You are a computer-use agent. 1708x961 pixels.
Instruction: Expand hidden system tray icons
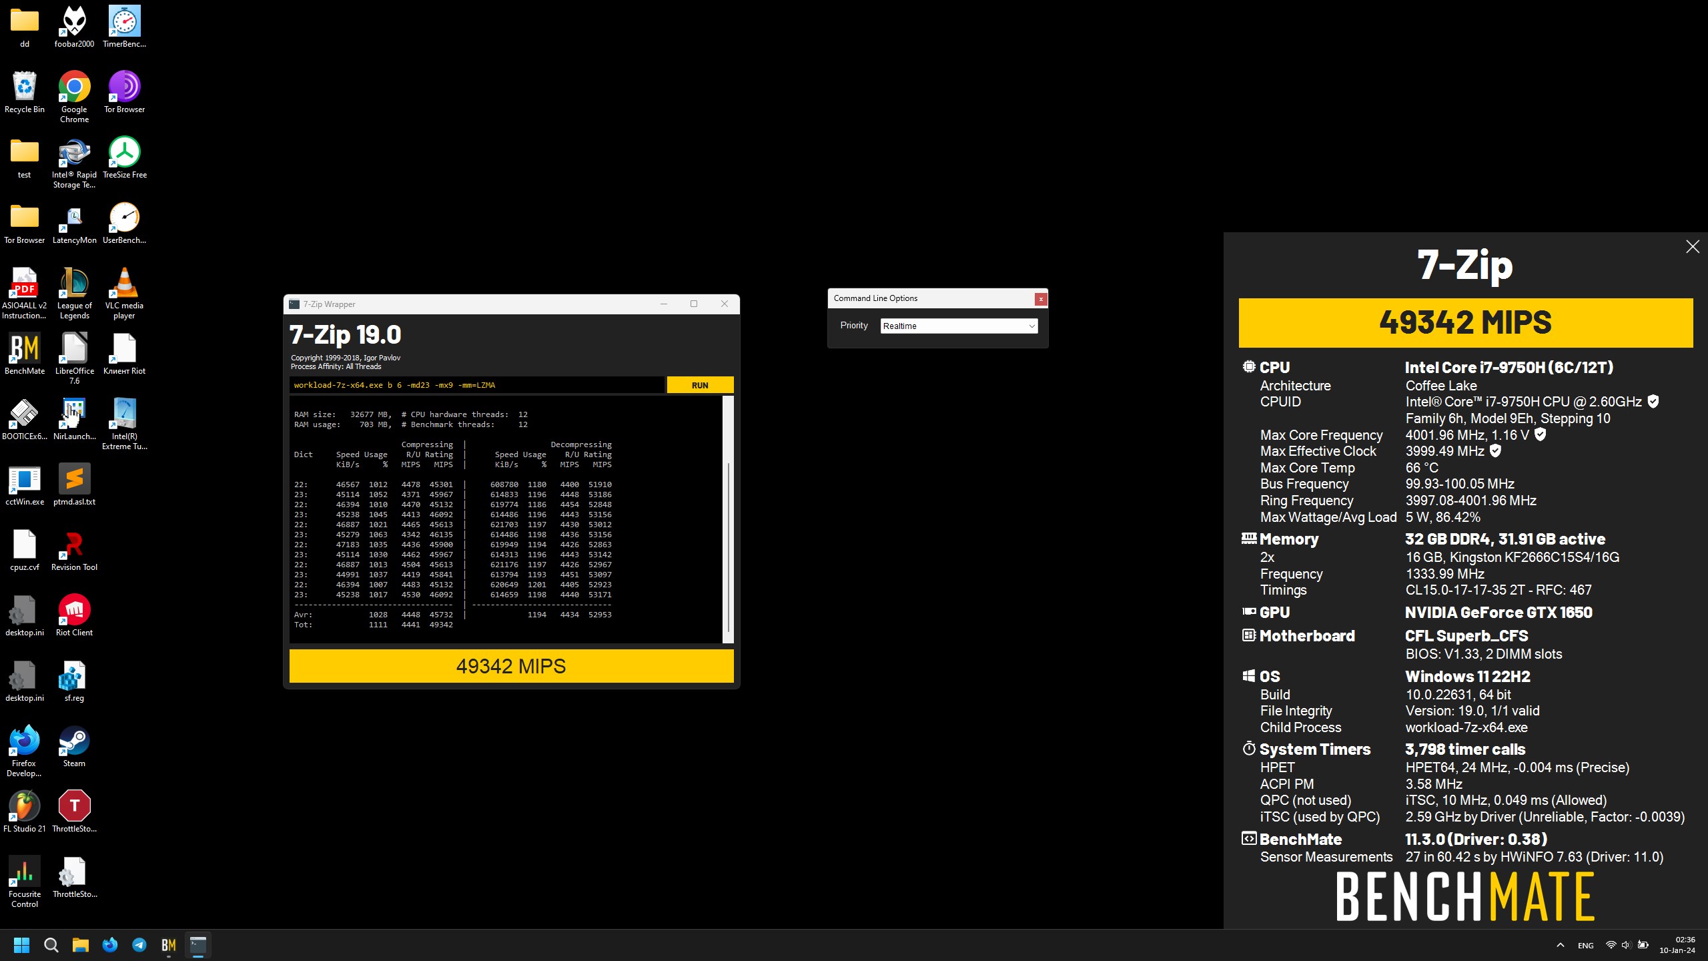(1561, 945)
